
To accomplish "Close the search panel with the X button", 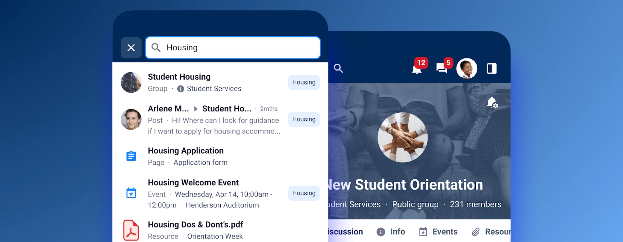I will pos(131,48).
